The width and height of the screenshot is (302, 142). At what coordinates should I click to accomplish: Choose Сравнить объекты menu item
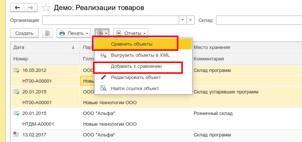click(x=143, y=44)
